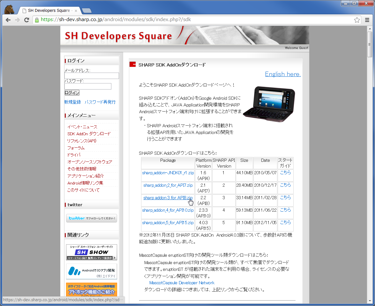
Task: Open こちら guide for 2011/02/28 row
Action: point(286,198)
